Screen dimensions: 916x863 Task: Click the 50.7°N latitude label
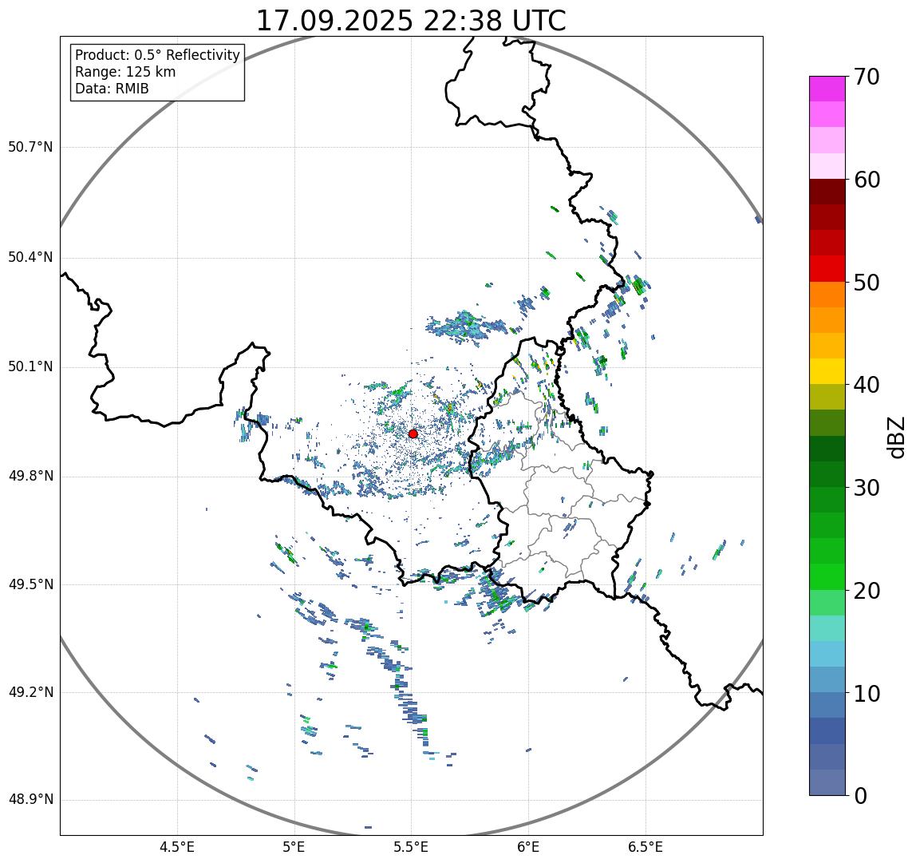click(x=30, y=147)
